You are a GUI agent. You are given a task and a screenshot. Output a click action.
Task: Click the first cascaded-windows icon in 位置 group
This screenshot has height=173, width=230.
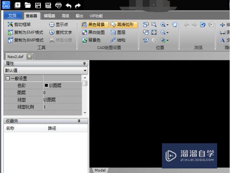pyautogui.click(x=146, y=24)
